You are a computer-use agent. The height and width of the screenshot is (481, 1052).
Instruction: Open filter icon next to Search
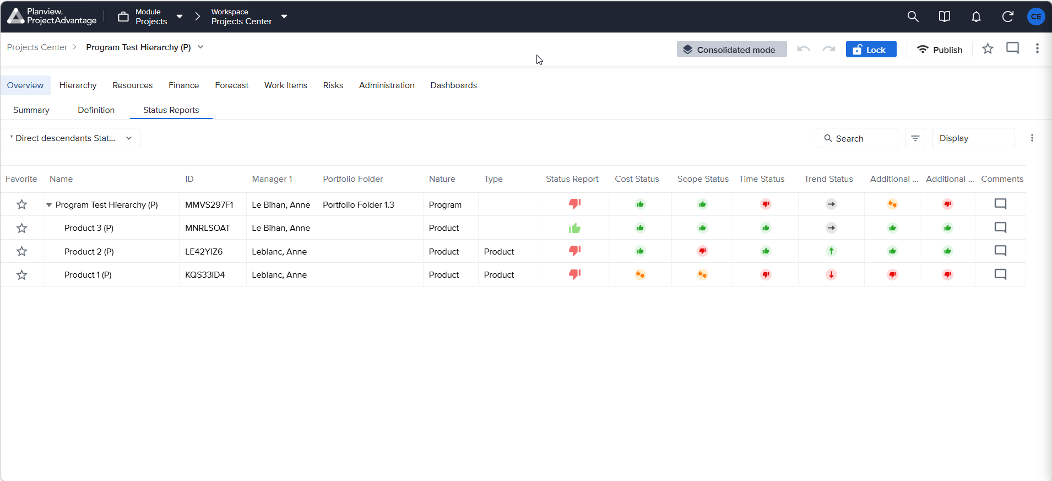point(915,138)
